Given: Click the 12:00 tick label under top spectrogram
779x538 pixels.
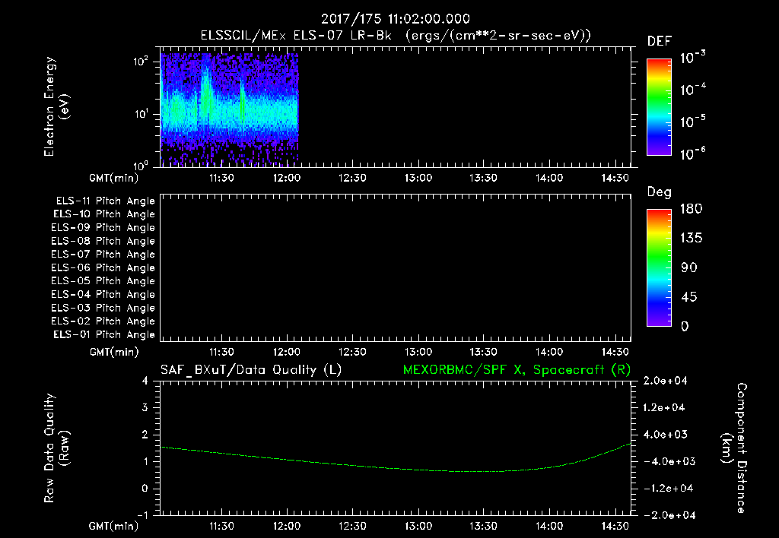Looking at the screenshot, I should pyautogui.click(x=287, y=178).
